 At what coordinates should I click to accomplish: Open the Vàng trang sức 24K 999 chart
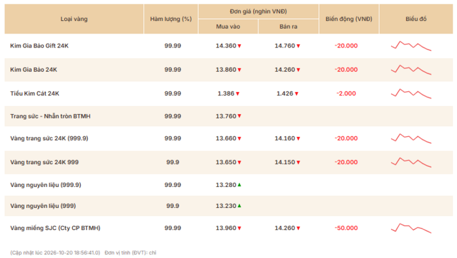pos(411,162)
